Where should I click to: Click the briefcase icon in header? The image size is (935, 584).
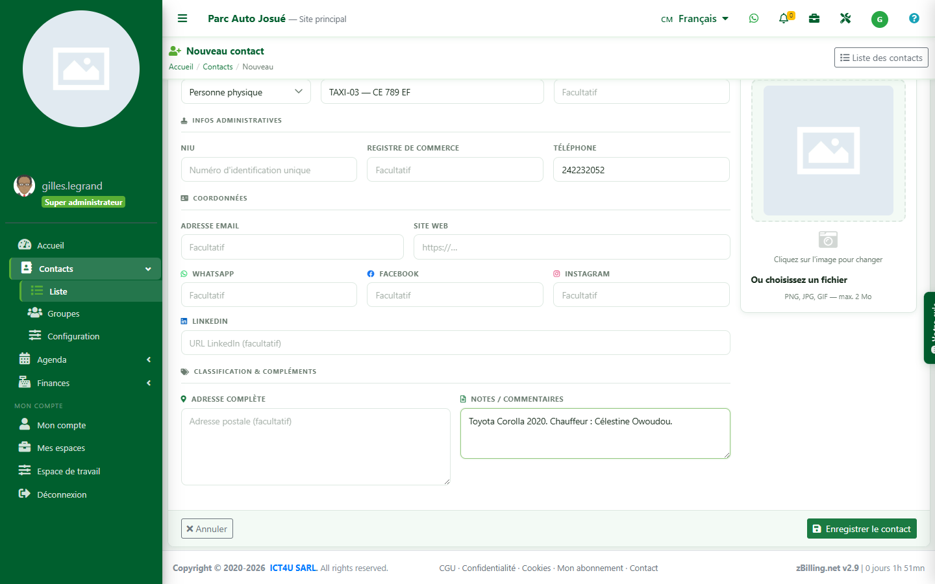click(x=814, y=19)
